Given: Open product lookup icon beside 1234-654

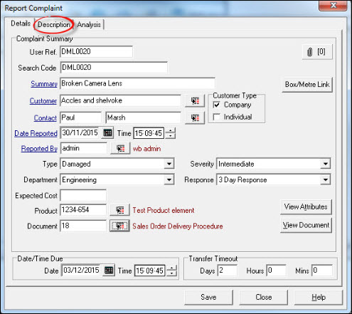Looking at the screenshot, I should point(119,210).
